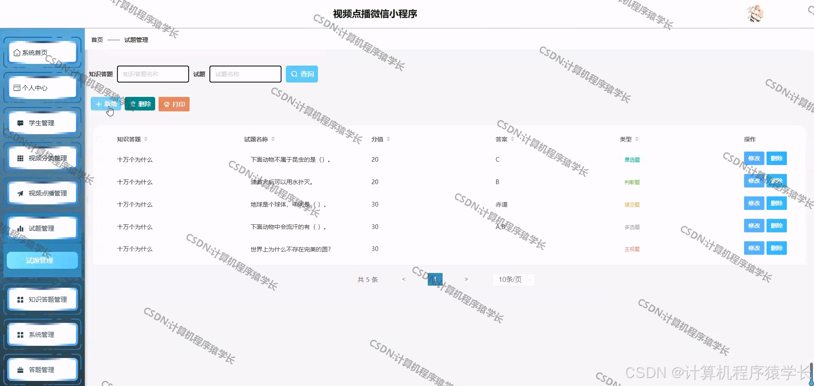This screenshot has height=386, width=814.
Task: Expand 答题管理 sidebar menu
Action: click(42, 369)
